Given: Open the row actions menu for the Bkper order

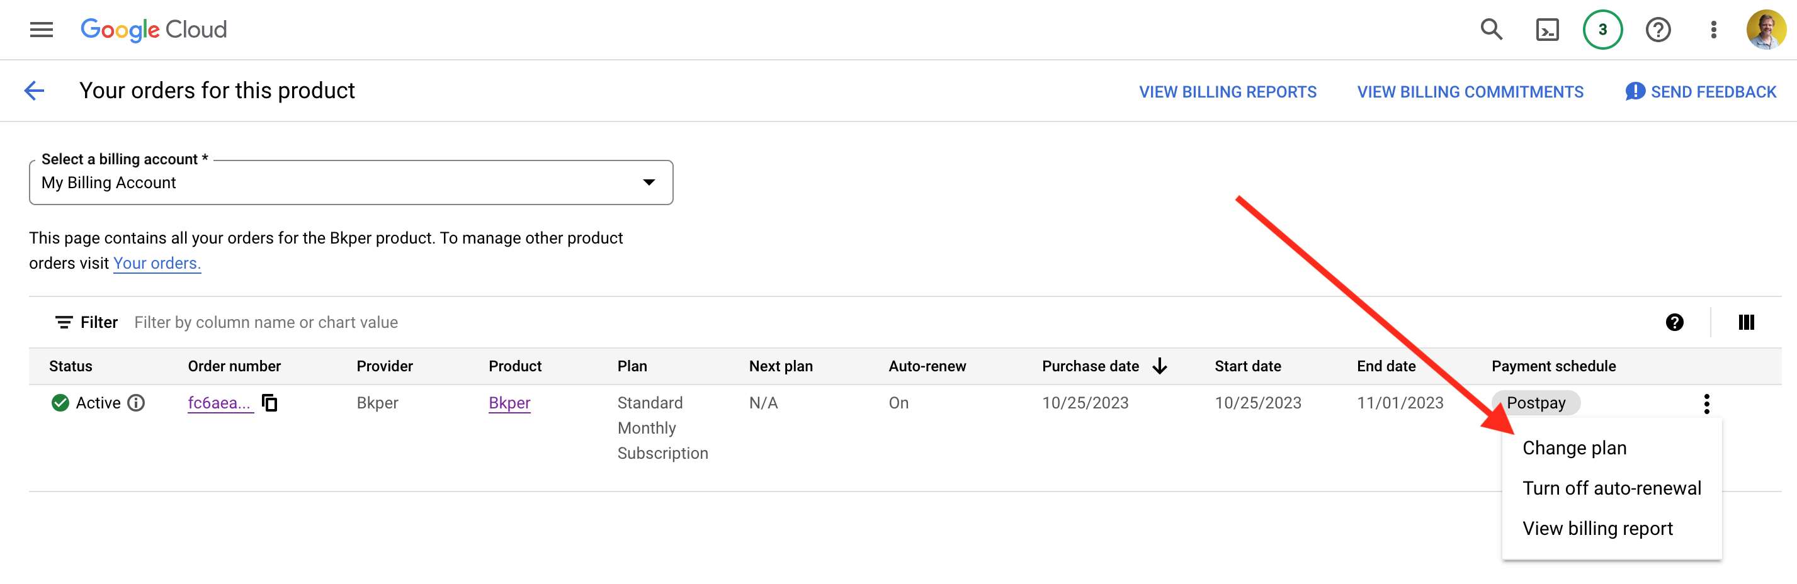Looking at the screenshot, I should (x=1707, y=403).
